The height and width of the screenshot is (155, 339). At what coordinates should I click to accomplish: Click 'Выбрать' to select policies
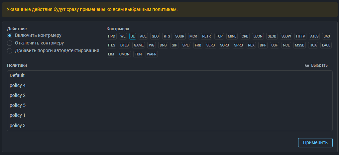[x=319, y=65]
